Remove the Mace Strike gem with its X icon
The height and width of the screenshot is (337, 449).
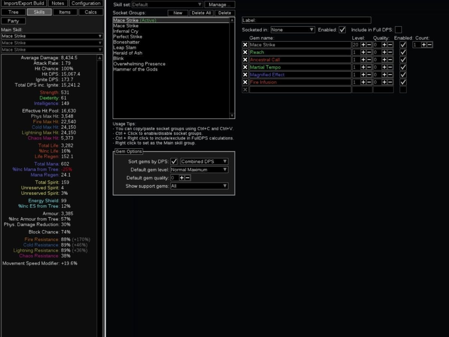246,45
